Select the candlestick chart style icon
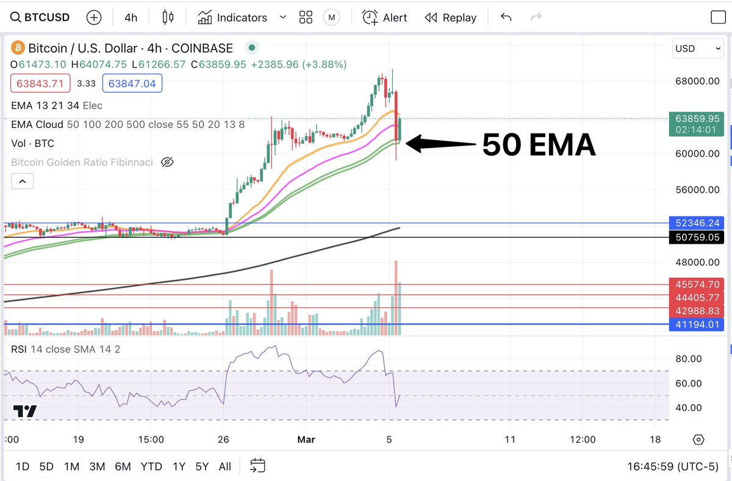The height and width of the screenshot is (481, 732). 168,17
